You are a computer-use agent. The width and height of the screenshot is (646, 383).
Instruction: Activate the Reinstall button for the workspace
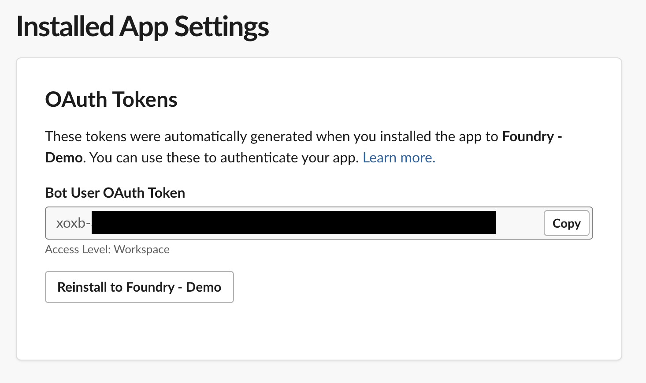tap(139, 287)
